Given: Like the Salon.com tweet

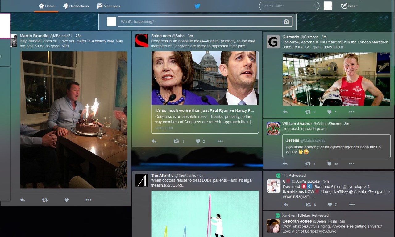Looking at the screenshot, I should point(198,141).
